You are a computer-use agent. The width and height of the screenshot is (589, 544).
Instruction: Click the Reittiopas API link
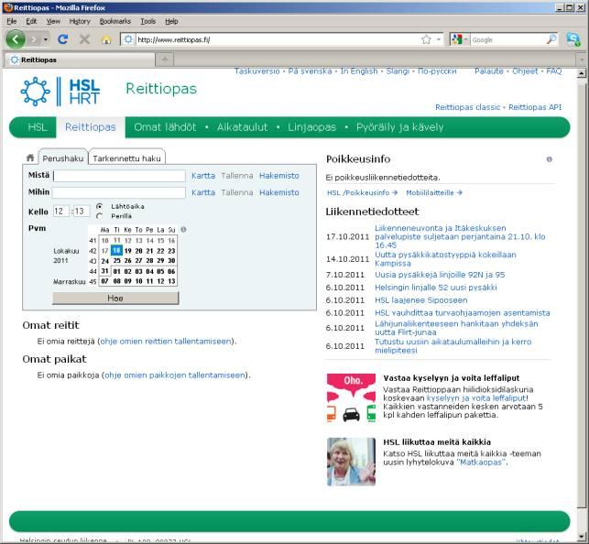pos(535,107)
